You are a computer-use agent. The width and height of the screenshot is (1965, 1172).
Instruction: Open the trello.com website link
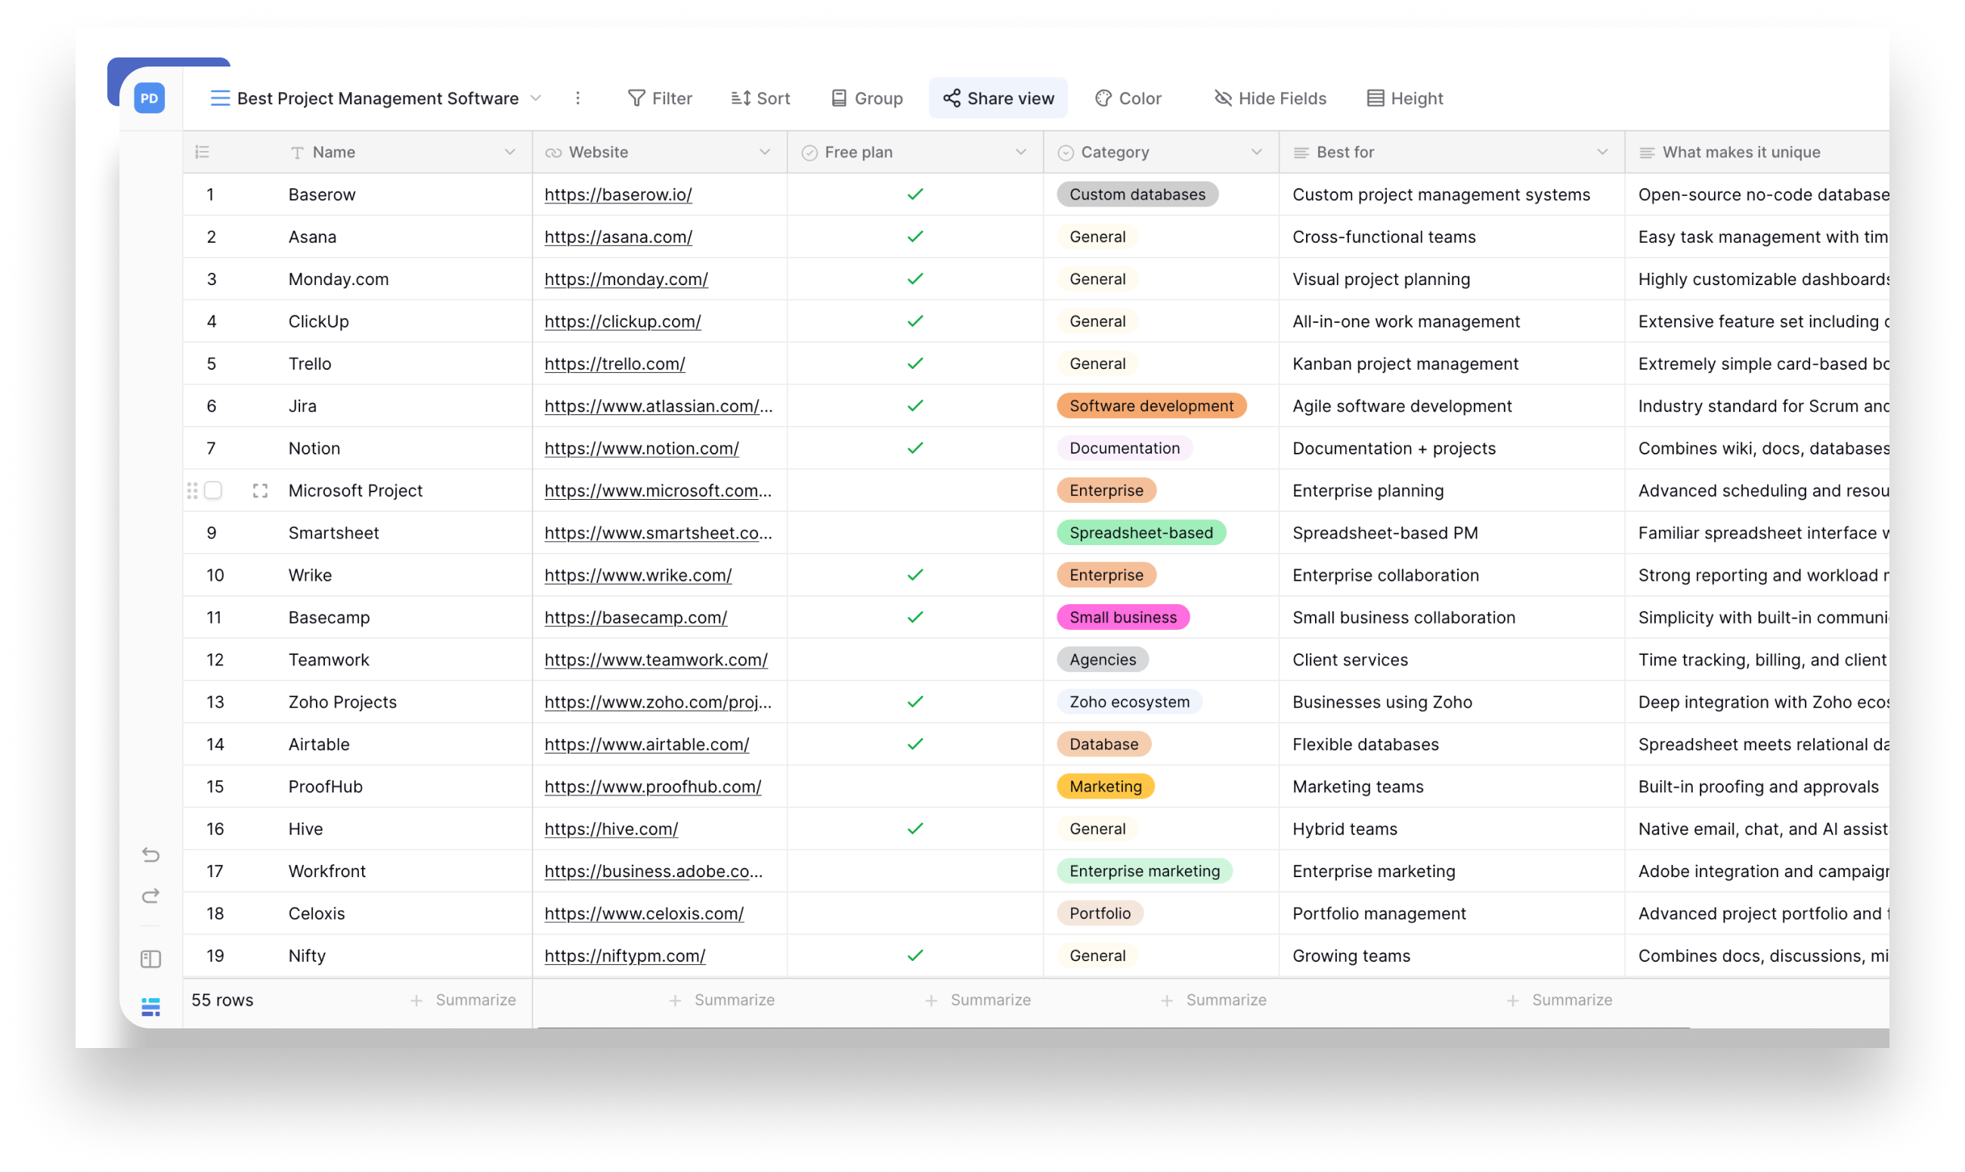click(x=614, y=363)
